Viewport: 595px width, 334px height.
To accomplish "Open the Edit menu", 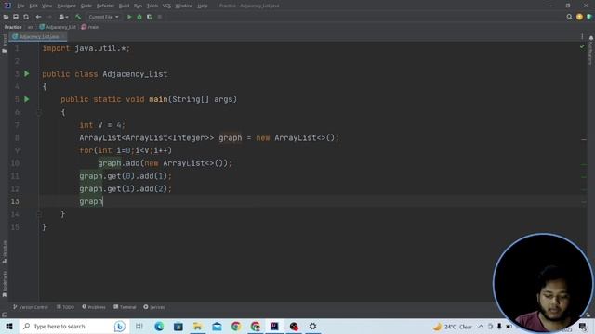I will coord(33,6).
